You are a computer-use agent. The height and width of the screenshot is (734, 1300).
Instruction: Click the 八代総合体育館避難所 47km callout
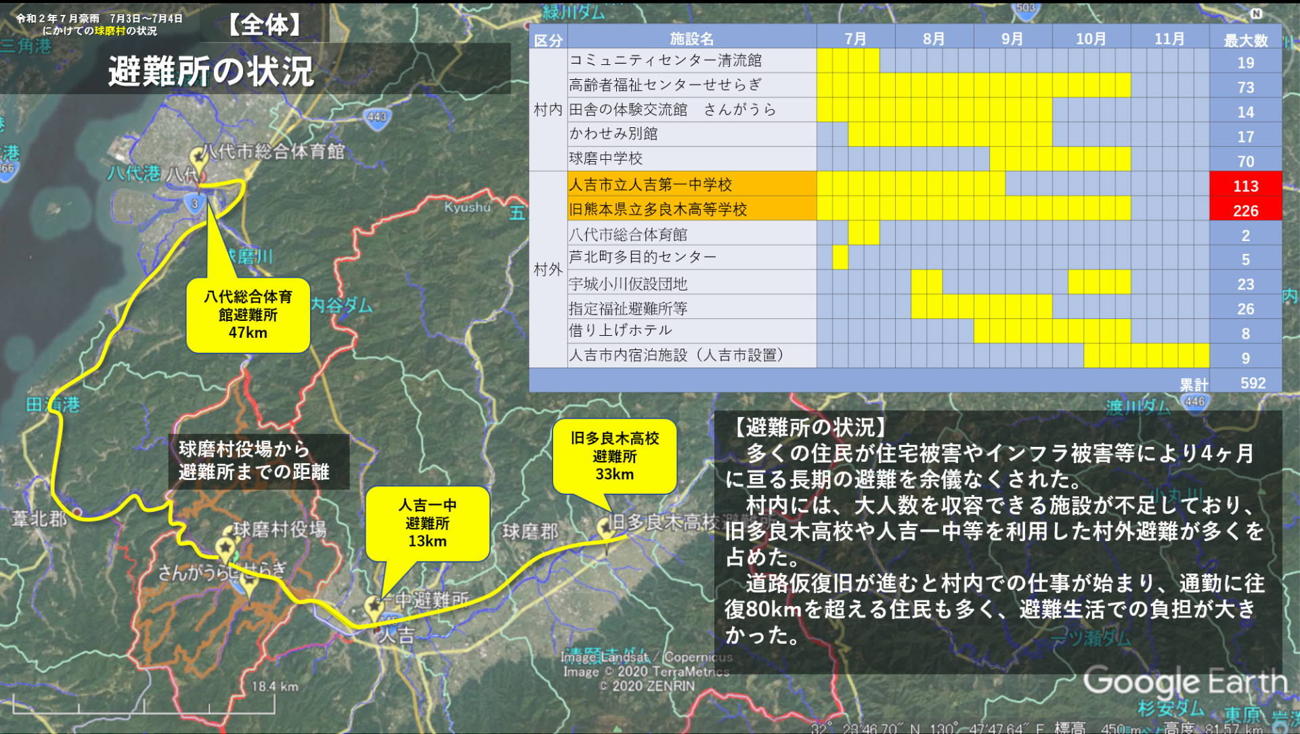tap(248, 315)
